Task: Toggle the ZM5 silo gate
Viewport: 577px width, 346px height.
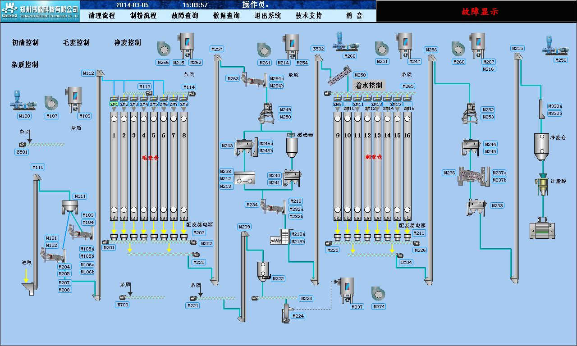Action: [154, 104]
